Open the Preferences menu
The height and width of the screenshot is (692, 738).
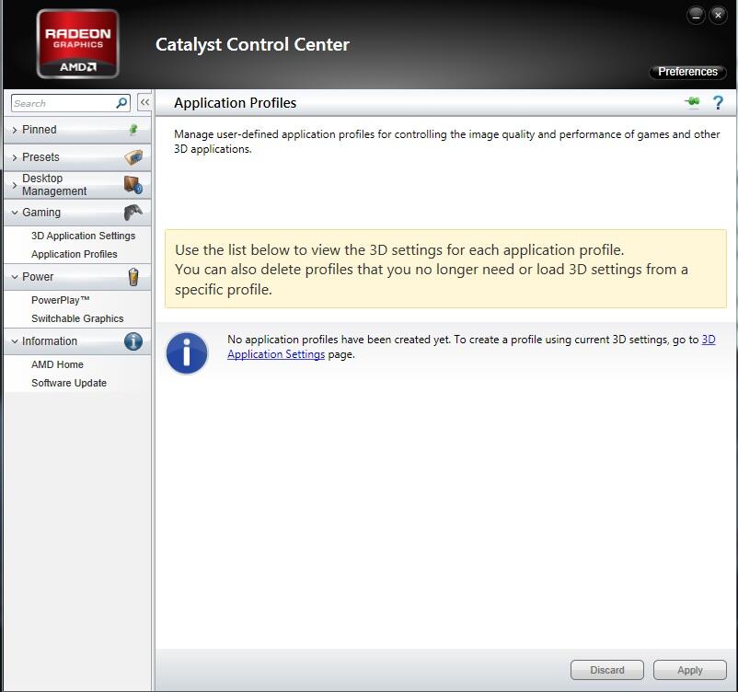[687, 72]
